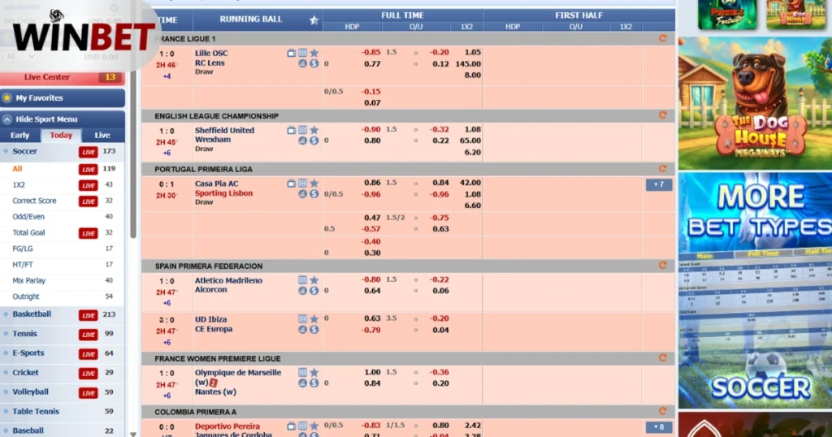Expand 8 more bet types for Deportivo Pereira match
Screen dimensions: 832x437
click(659, 427)
